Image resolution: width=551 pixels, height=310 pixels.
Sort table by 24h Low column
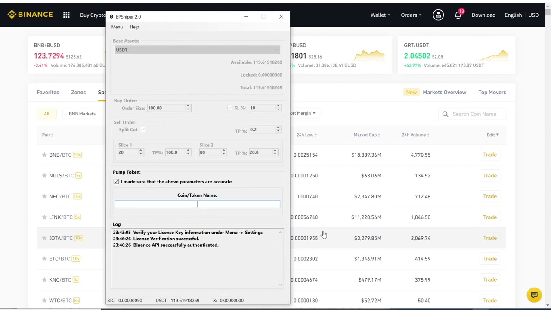306,135
